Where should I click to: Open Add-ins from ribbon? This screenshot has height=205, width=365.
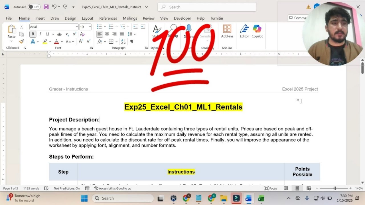point(227,31)
